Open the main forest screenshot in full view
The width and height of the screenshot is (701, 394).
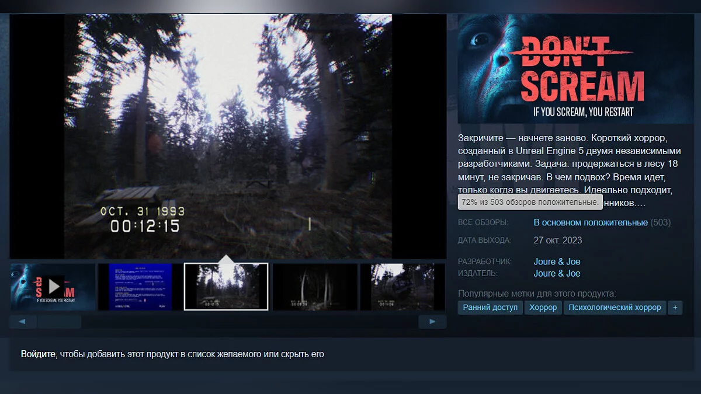(228, 137)
